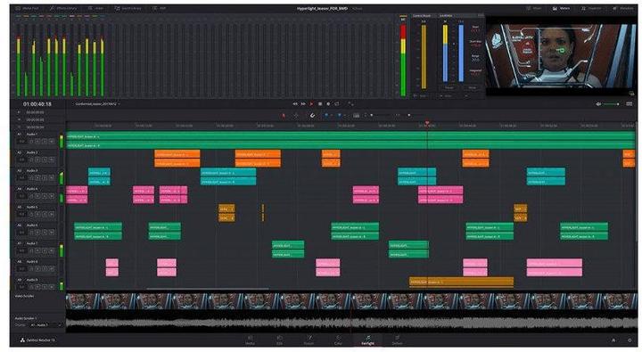Image resolution: width=642 pixels, height=352 pixels.
Task: Click the Audio 2 volume field
Action: 21,160
